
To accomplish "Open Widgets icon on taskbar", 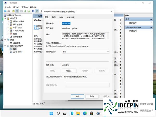I will pyautogui.click(x=71, y=113).
